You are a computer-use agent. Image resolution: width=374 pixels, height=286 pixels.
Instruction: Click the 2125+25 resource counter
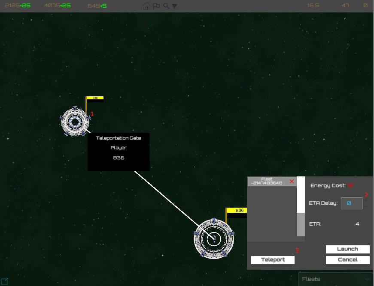point(18,6)
